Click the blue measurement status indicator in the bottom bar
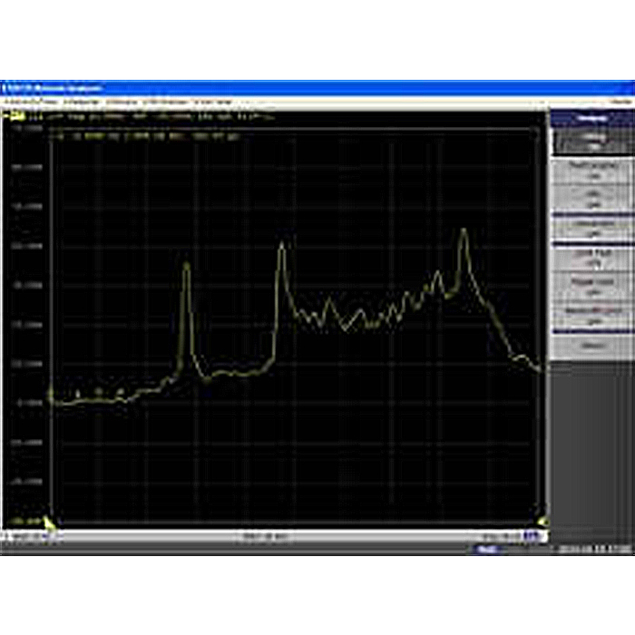The image size is (635, 635). coord(485,549)
